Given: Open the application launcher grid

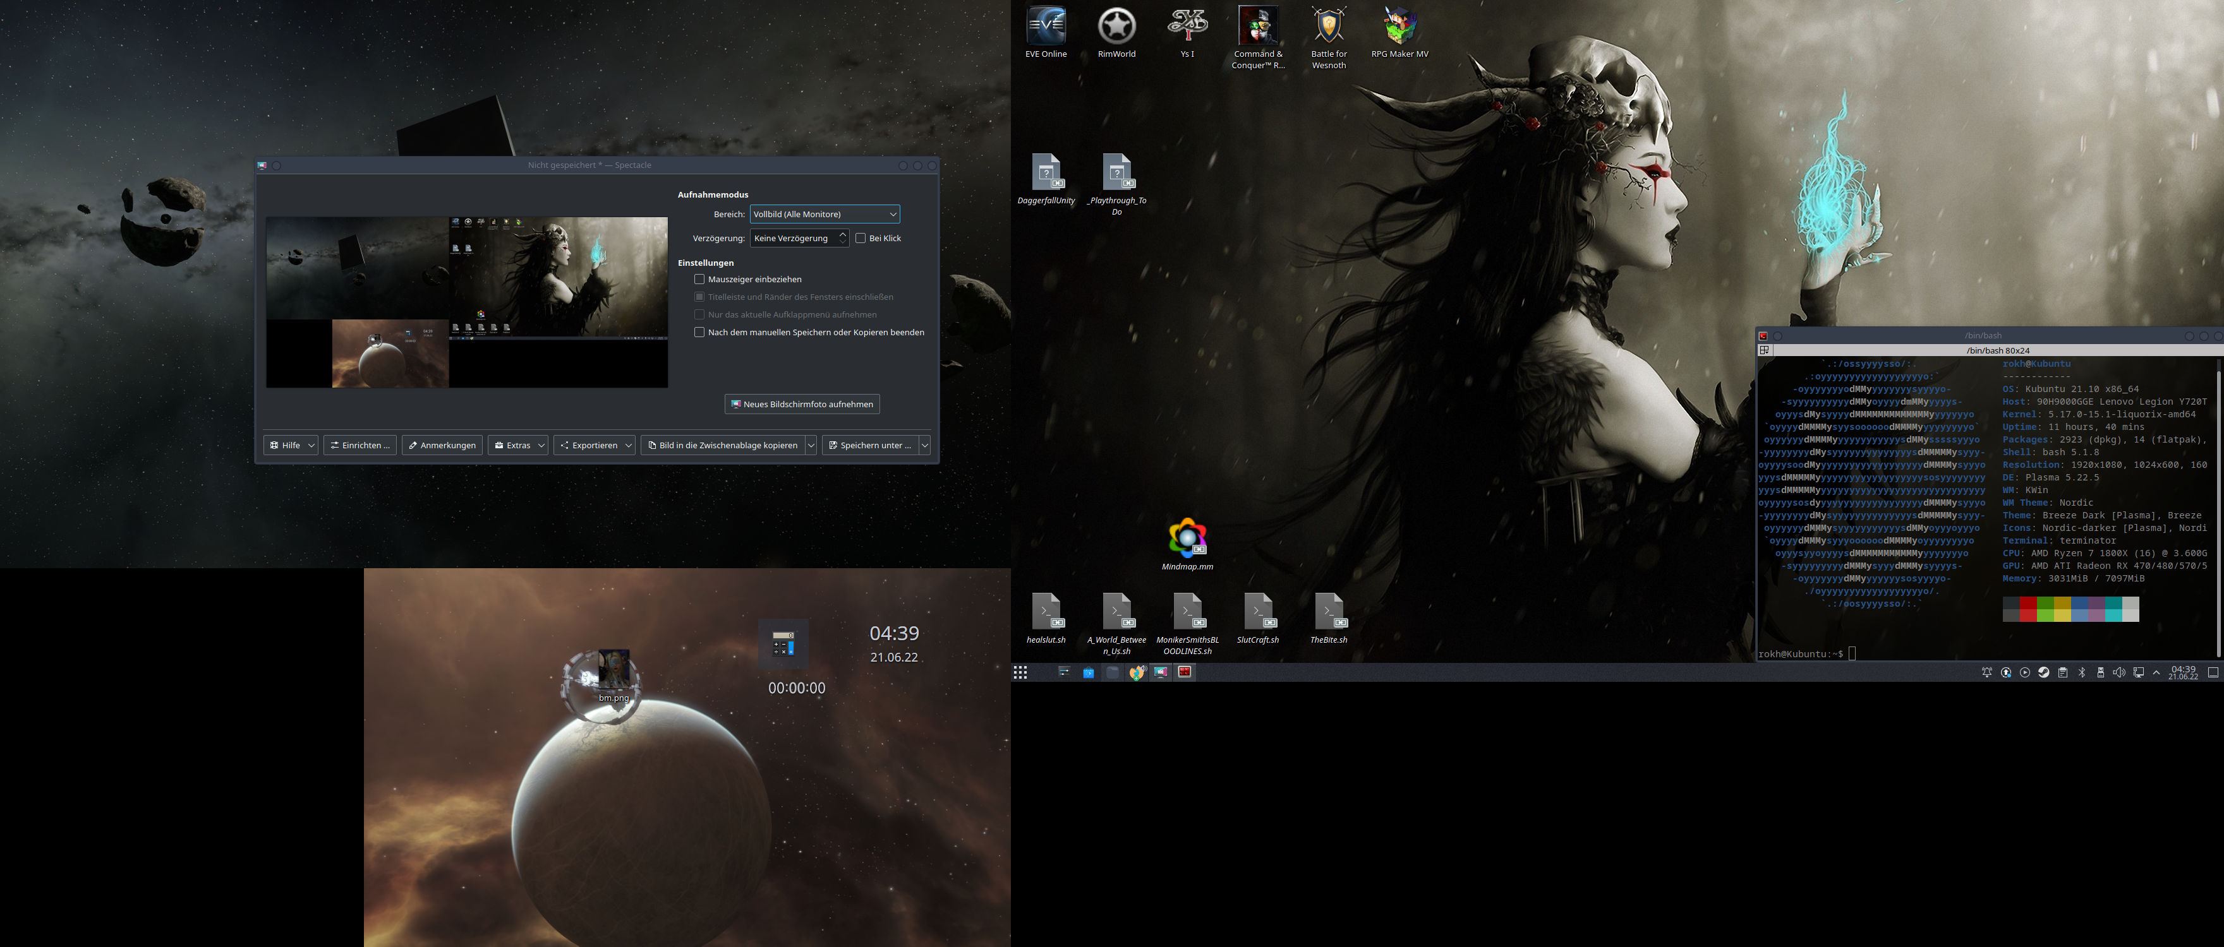Looking at the screenshot, I should point(1020,673).
